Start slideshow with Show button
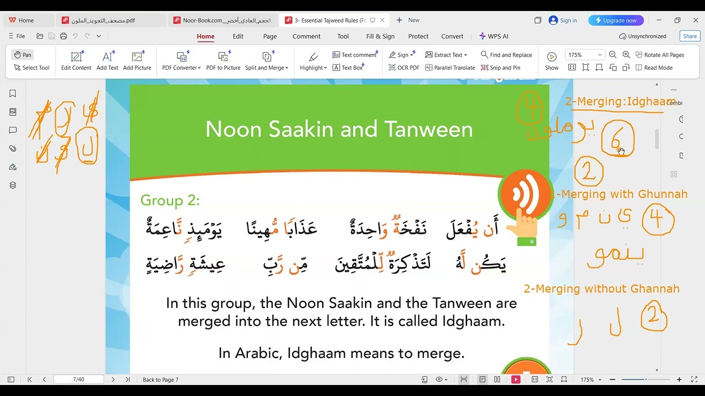 point(551,61)
